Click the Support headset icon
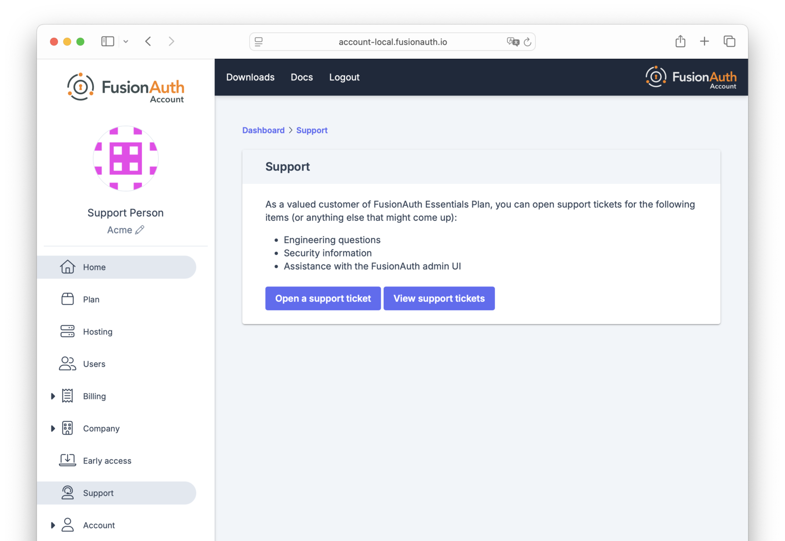The height and width of the screenshot is (541, 785). (67, 492)
